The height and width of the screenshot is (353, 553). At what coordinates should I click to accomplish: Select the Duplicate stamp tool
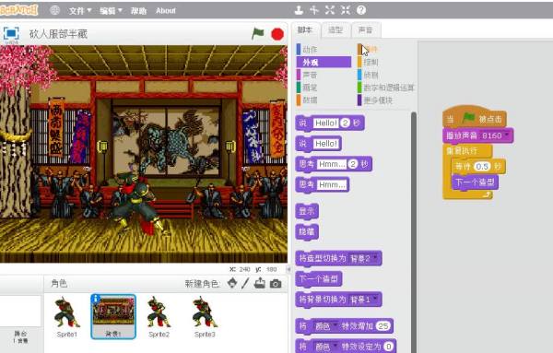click(x=299, y=10)
